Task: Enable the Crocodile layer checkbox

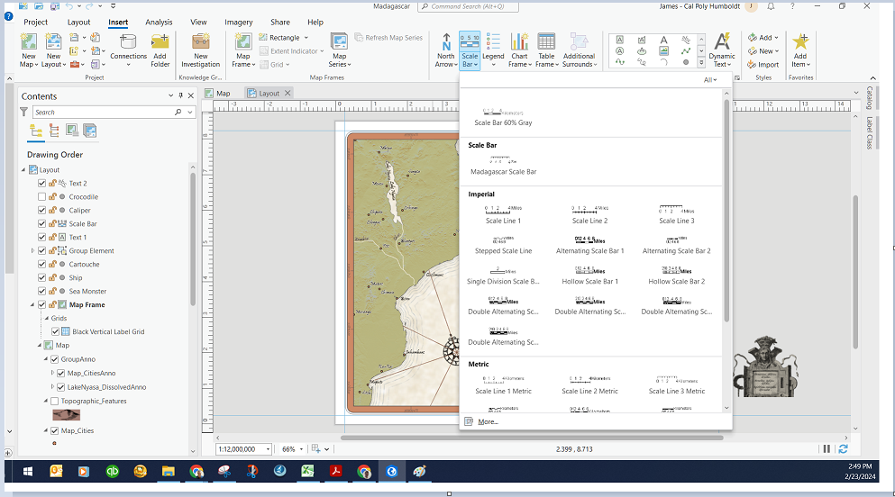Action: (42, 196)
